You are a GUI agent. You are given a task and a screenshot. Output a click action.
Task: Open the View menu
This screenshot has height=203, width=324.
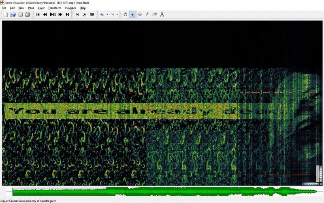pos(21,8)
